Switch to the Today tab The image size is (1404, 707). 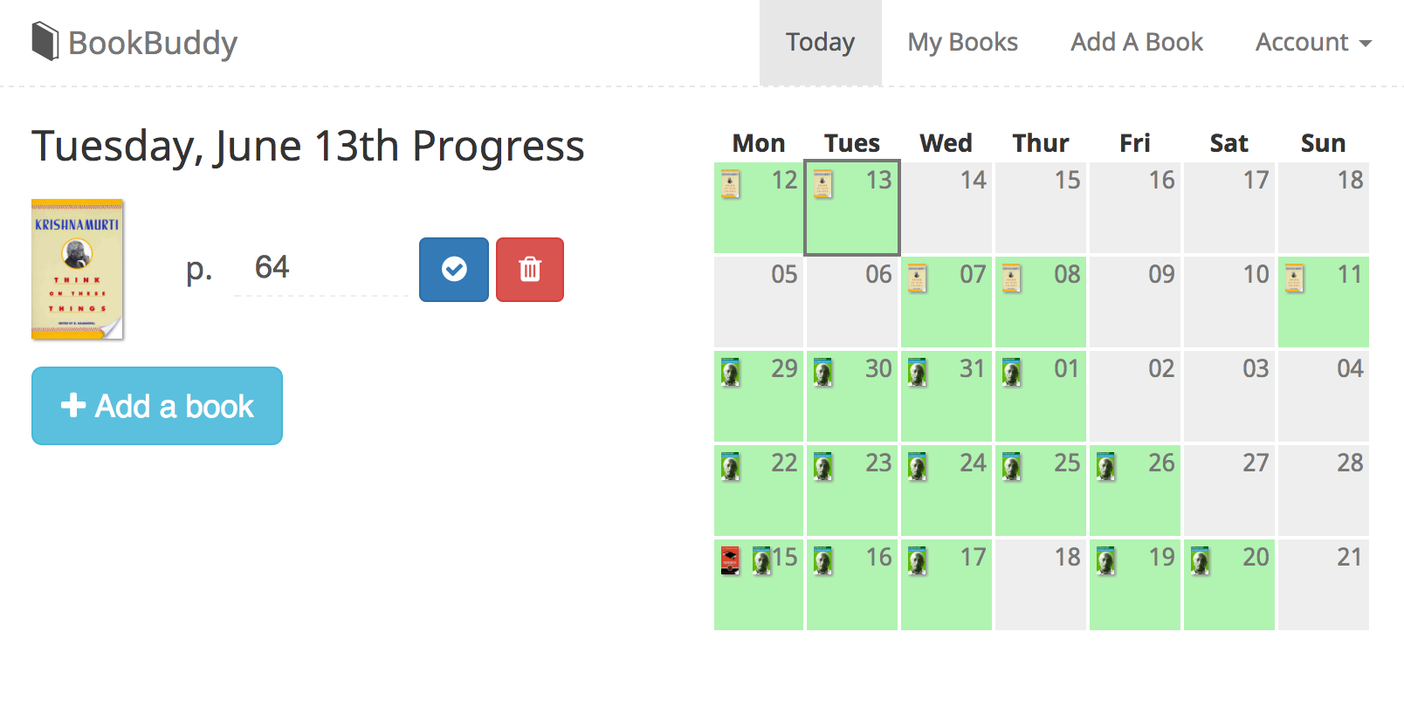click(x=819, y=41)
